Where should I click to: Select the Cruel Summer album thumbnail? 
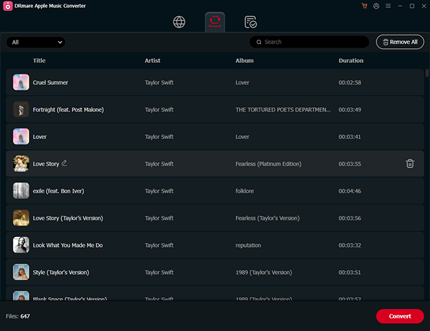pyautogui.click(x=21, y=82)
